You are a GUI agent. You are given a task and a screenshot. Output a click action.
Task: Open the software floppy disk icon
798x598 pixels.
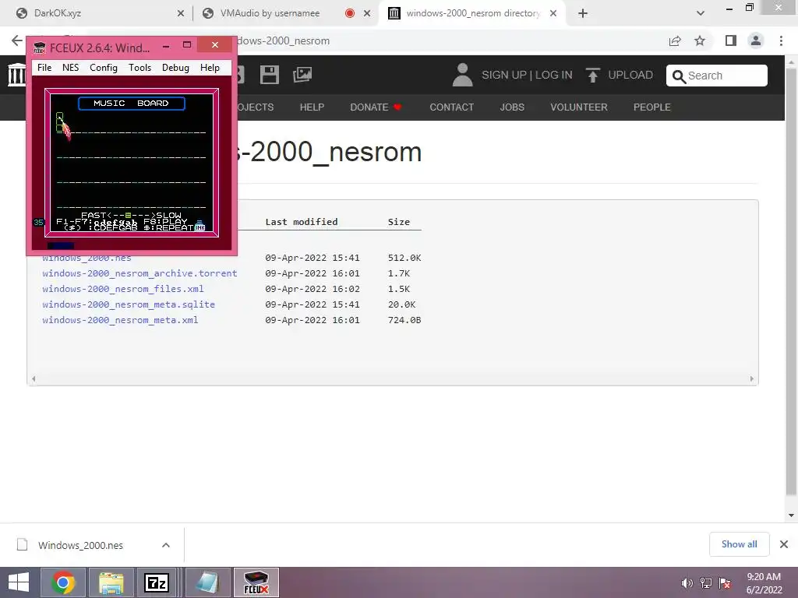click(x=269, y=75)
